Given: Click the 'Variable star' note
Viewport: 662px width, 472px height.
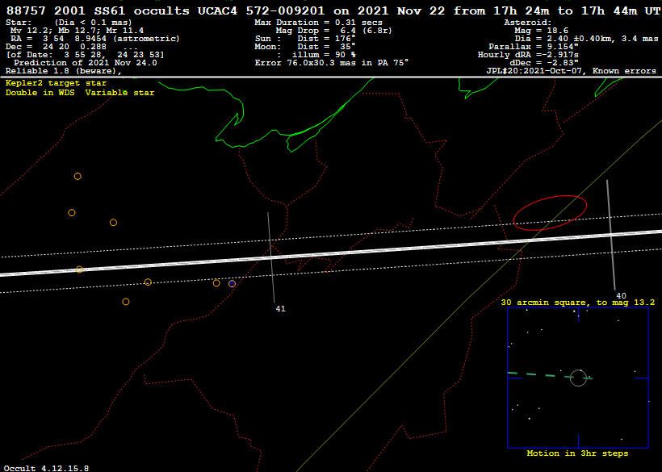Looking at the screenshot, I should click(120, 92).
